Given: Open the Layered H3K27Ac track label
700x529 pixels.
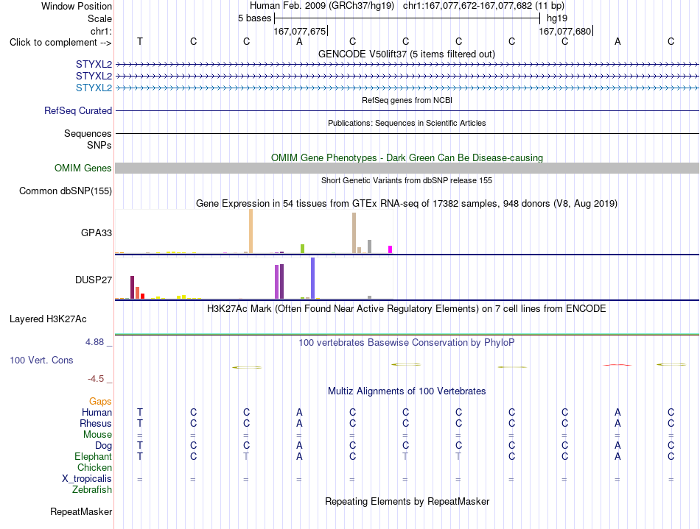Looking at the screenshot, I should pyautogui.click(x=48, y=319).
